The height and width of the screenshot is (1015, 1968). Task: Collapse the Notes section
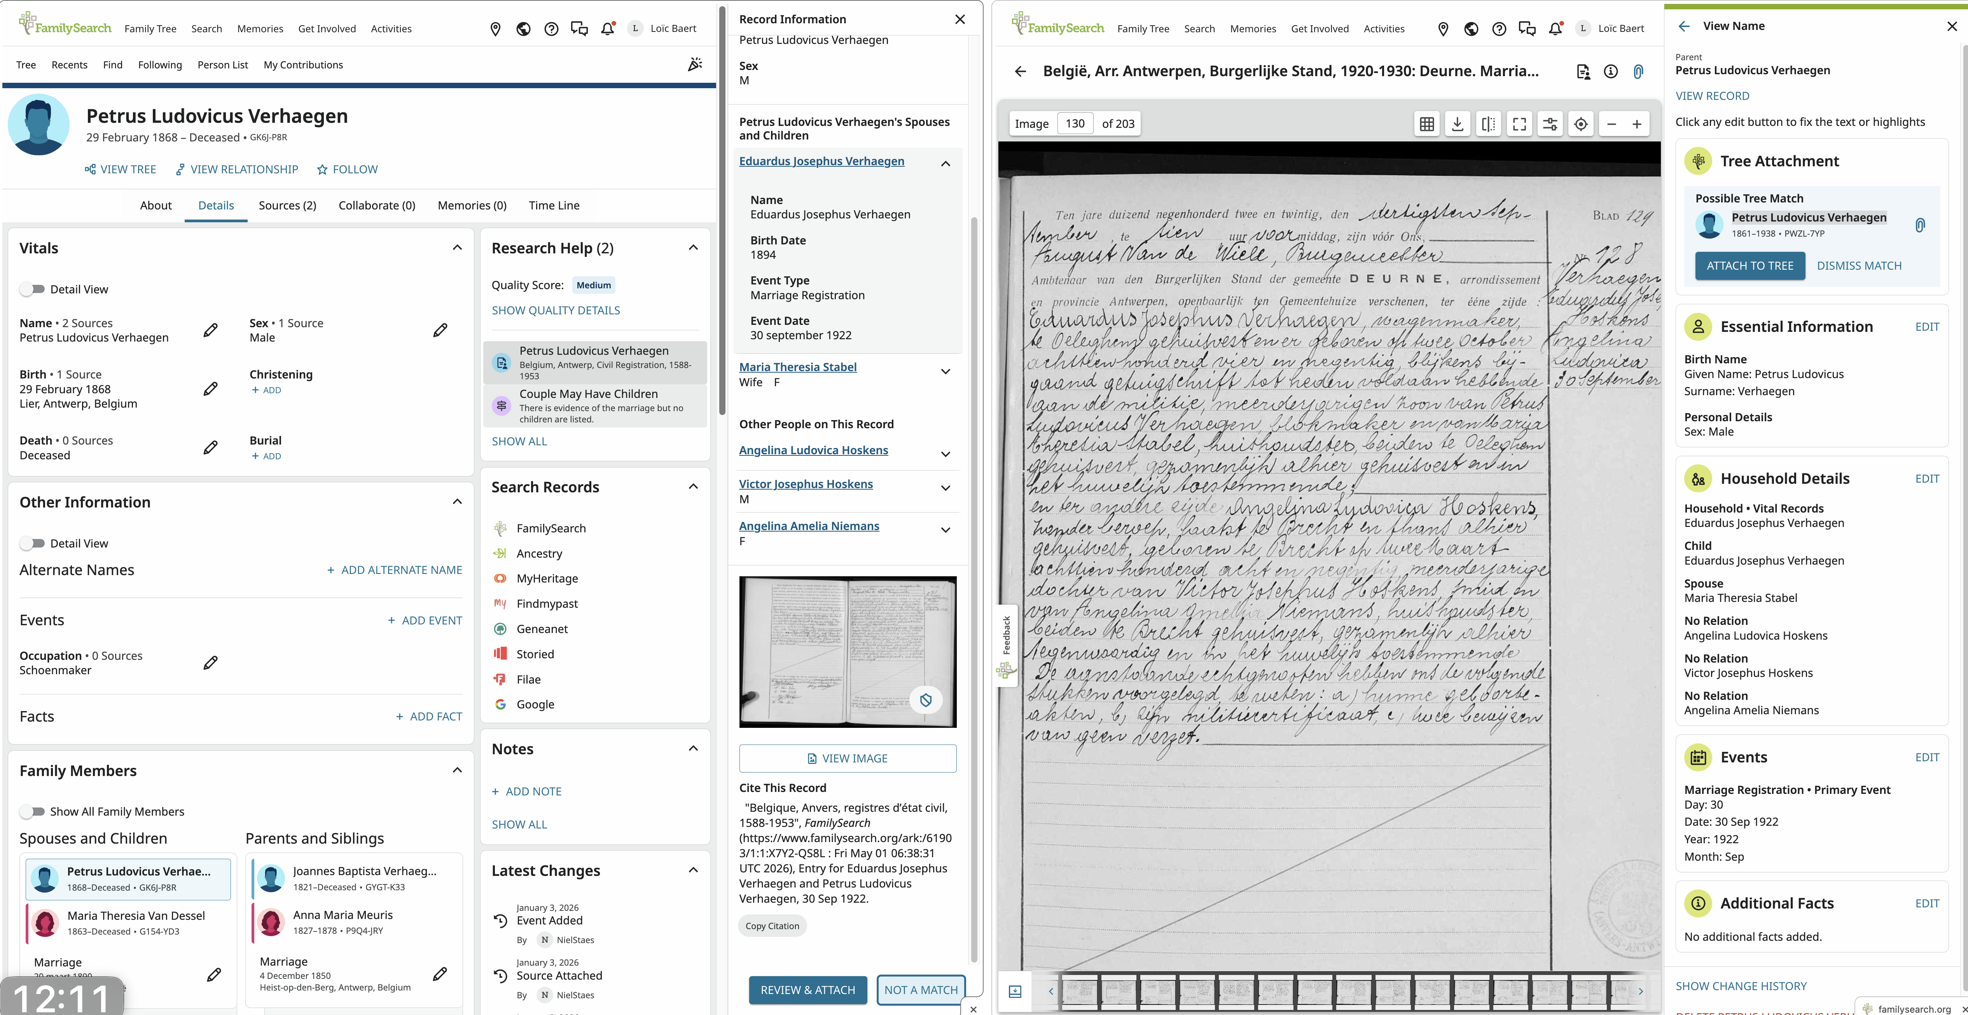(x=693, y=748)
